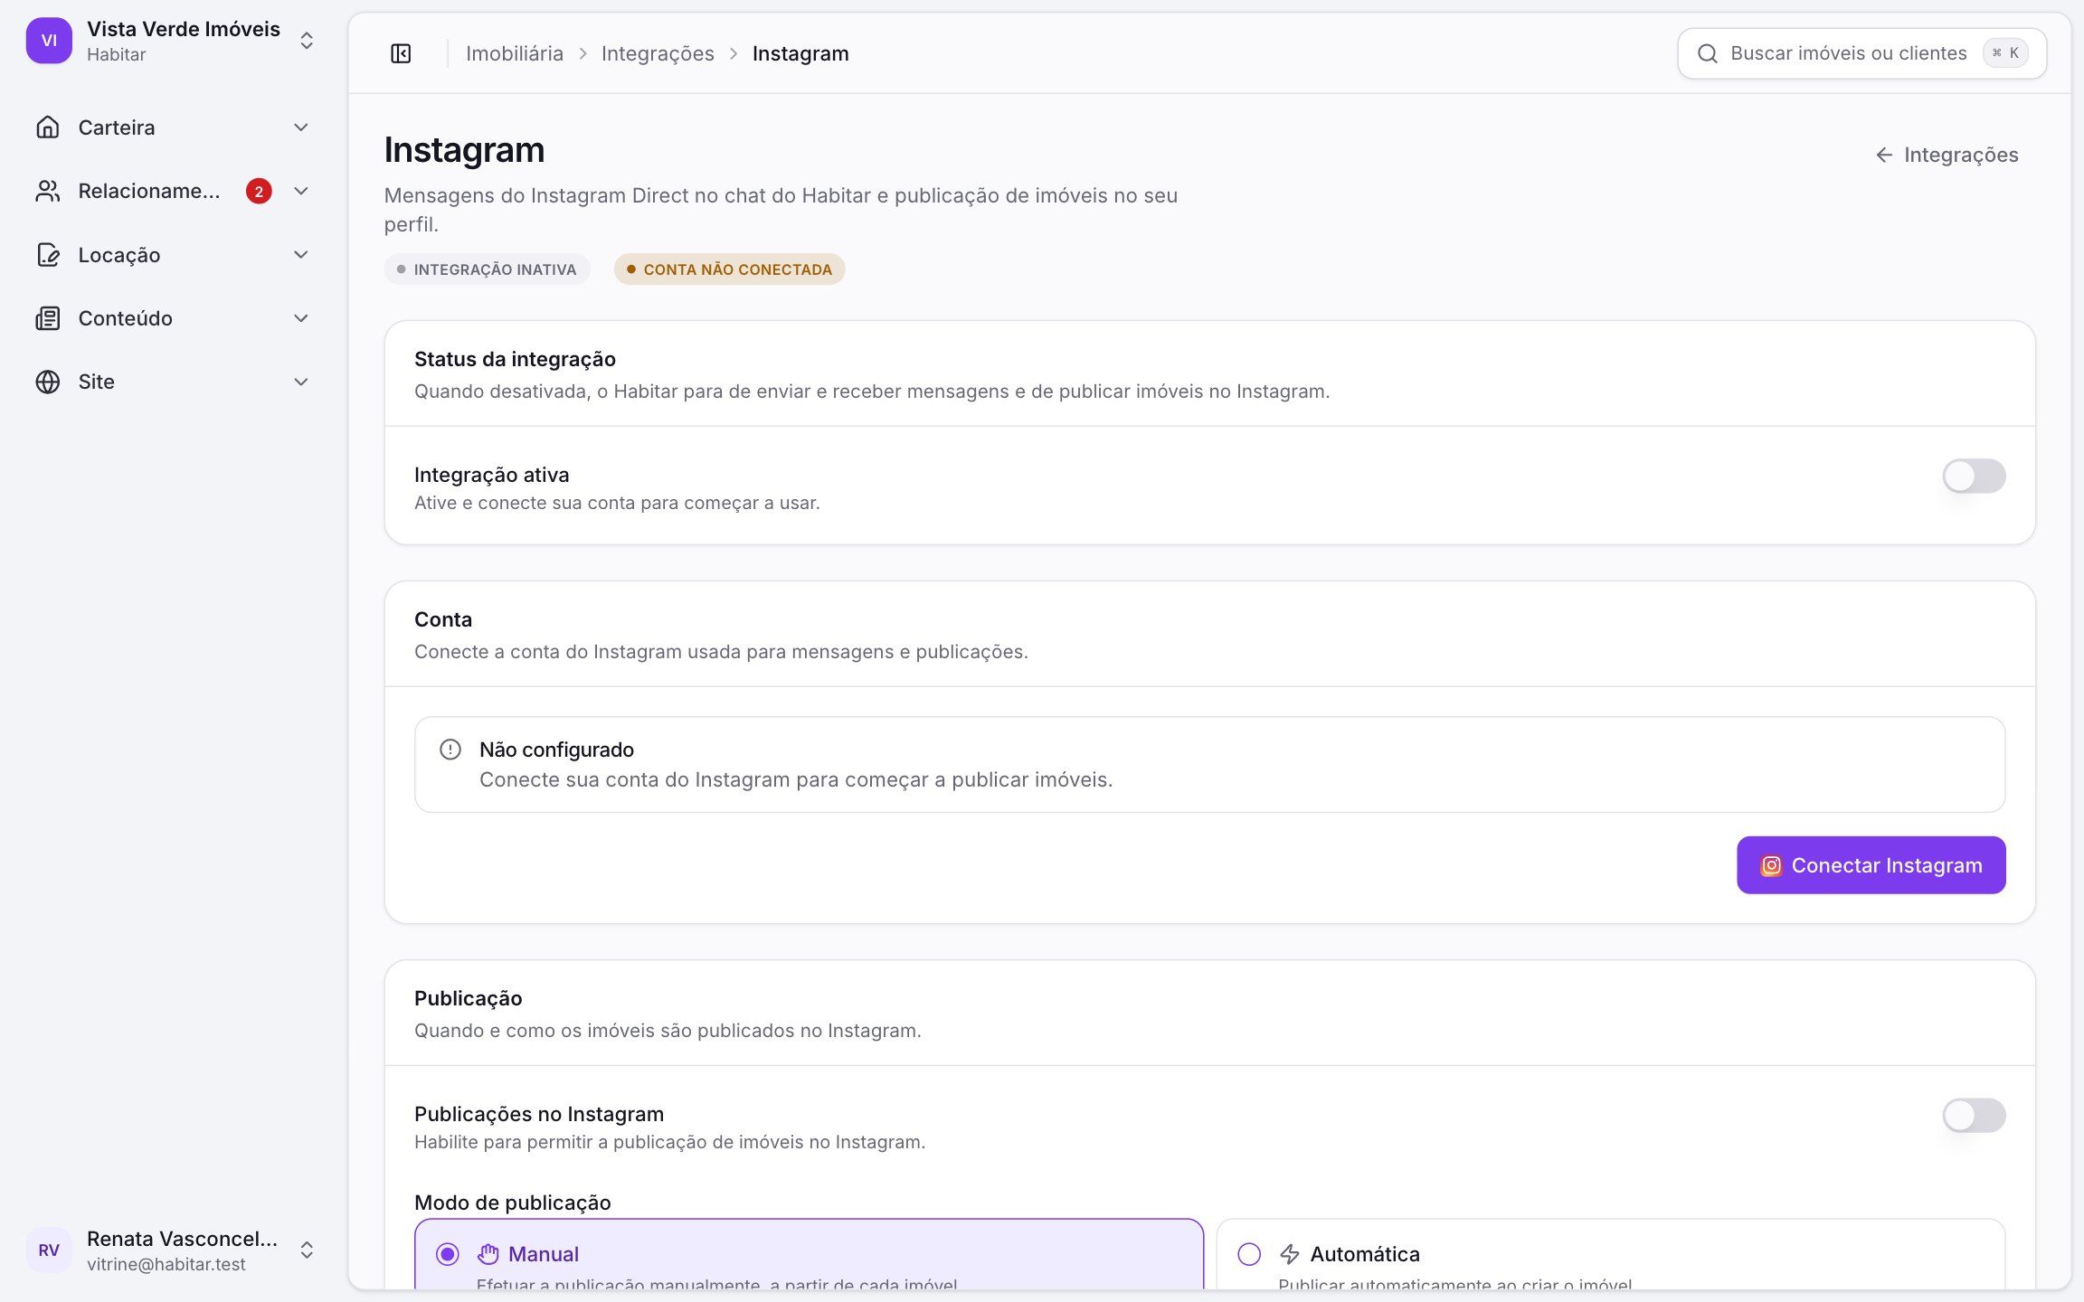This screenshot has height=1302, width=2084.
Task: Expand the Locação menu chevron
Action: tap(301, 255)
